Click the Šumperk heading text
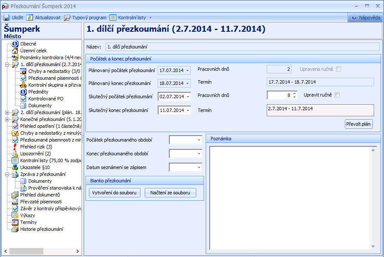The width and height of the screenshot is (384, 257). pos(22,29)
